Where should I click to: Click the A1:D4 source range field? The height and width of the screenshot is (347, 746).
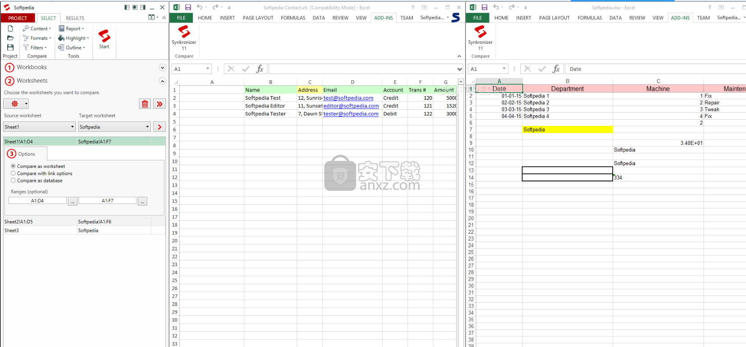37,201
